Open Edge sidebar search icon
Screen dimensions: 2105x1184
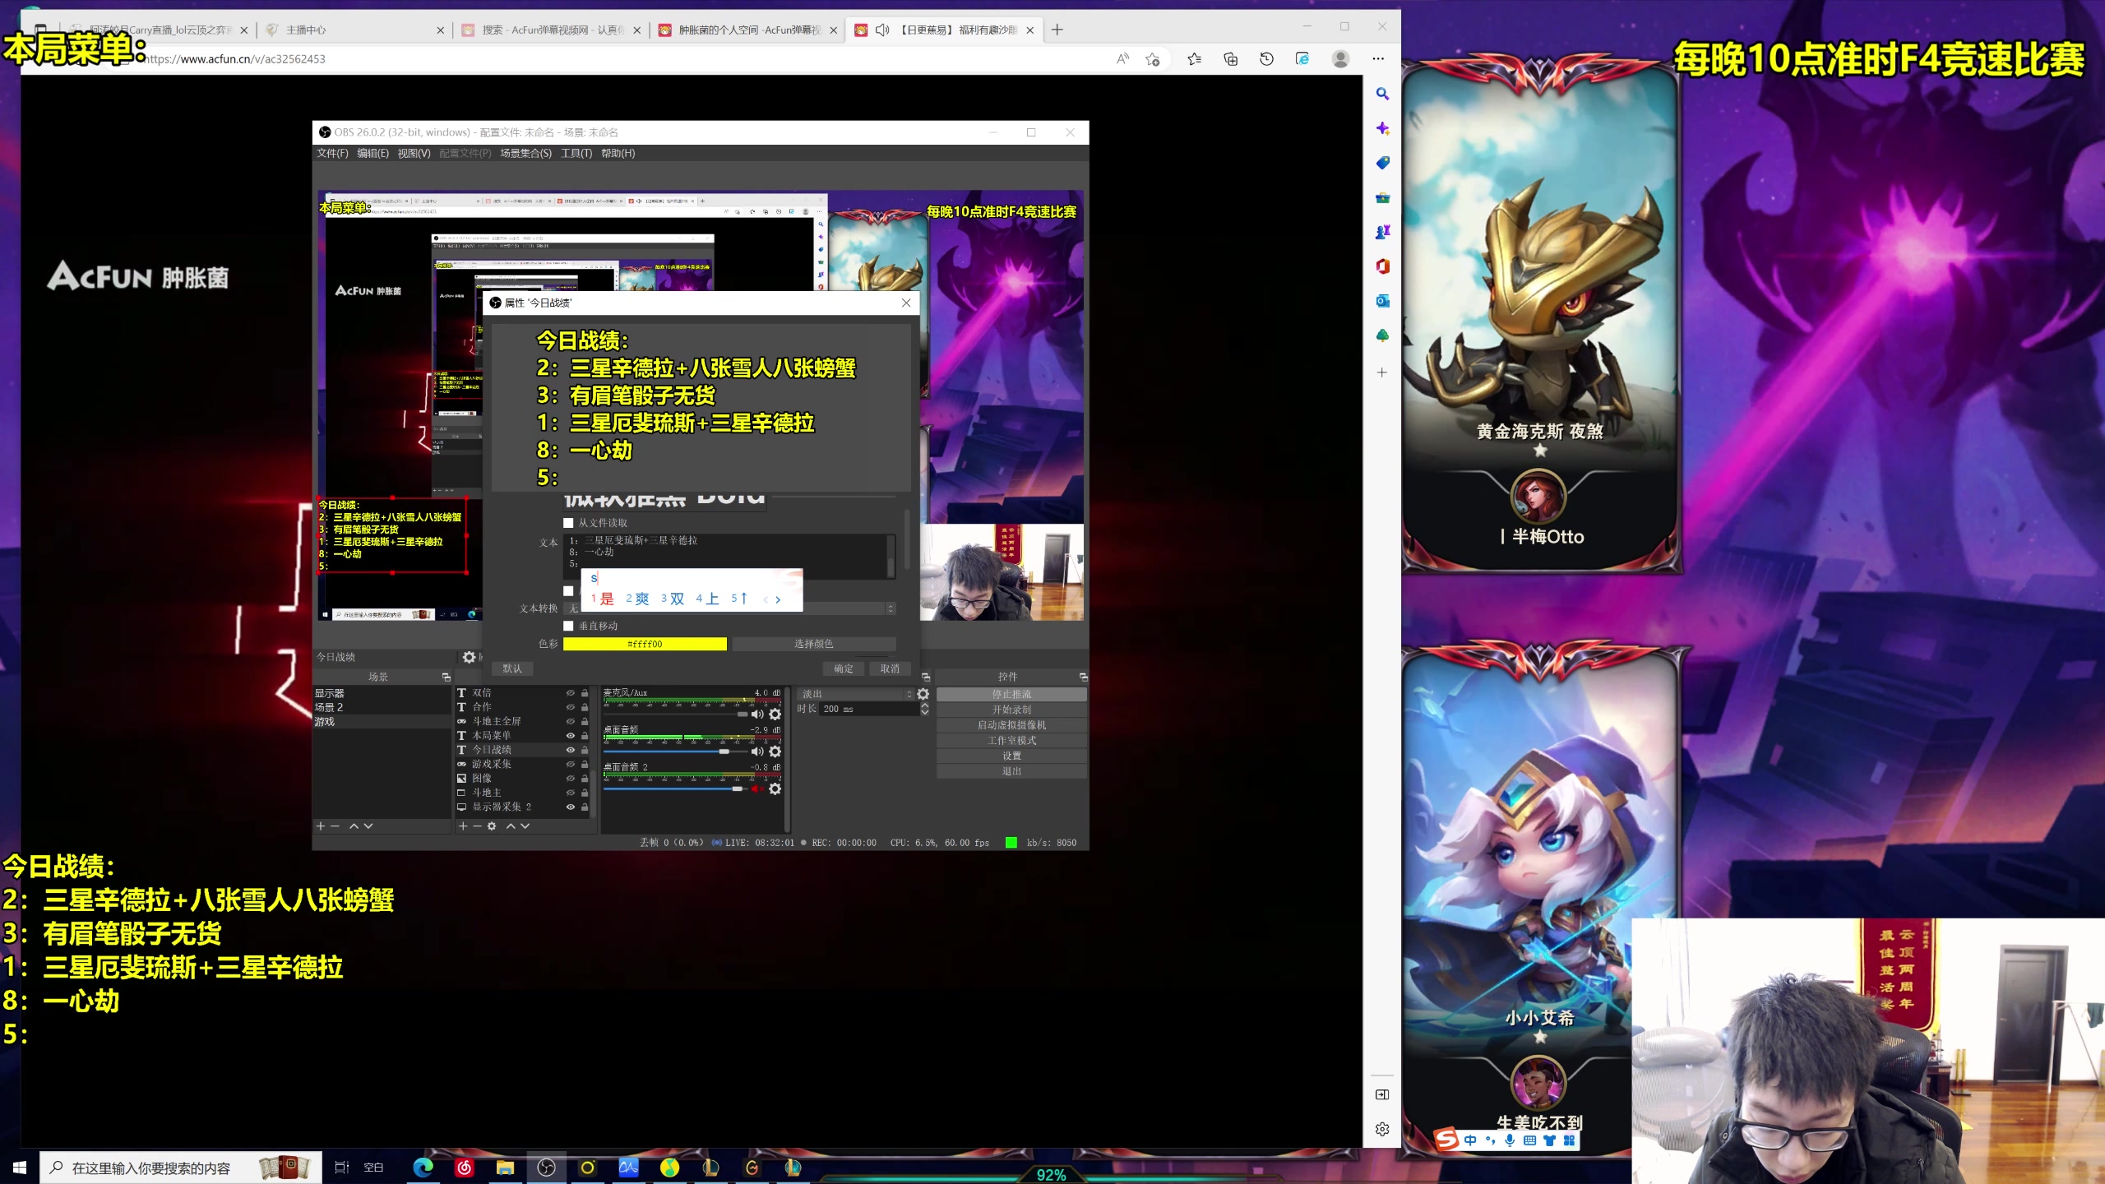click(1382, 94)
